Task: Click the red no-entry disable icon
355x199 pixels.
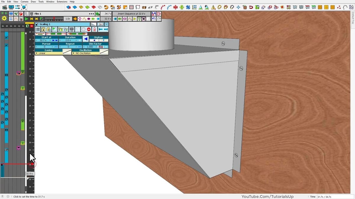Action: tap(89, 29)
